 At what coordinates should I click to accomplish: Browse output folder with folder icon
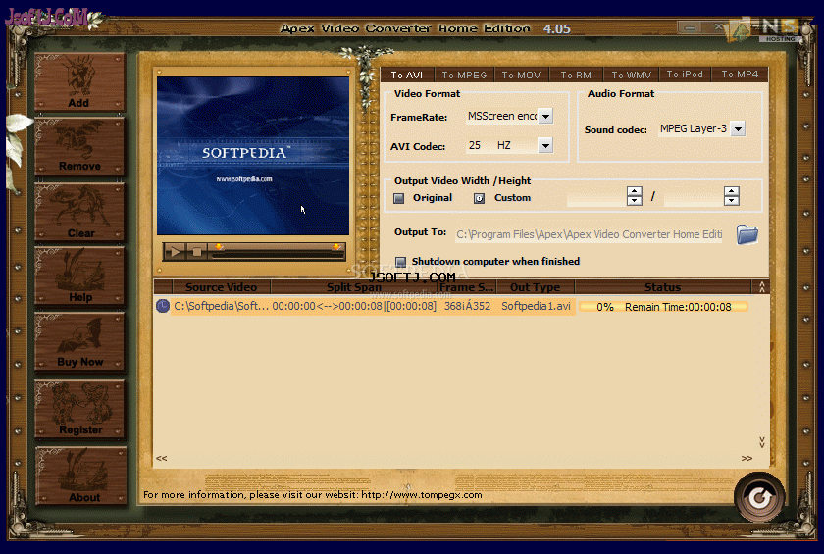[x=747, y=234]
